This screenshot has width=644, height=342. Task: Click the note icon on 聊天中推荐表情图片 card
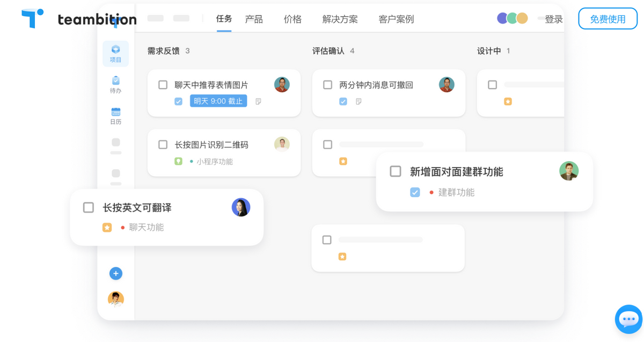tap(258, 101)
